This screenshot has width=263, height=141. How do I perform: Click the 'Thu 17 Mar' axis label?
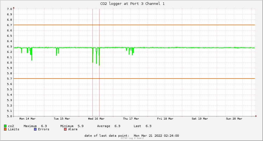(x=131, y=119)
